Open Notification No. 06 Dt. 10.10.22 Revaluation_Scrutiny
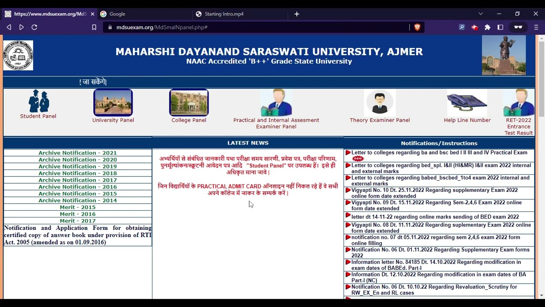This screenshot has width=545, height=307. 434,290
